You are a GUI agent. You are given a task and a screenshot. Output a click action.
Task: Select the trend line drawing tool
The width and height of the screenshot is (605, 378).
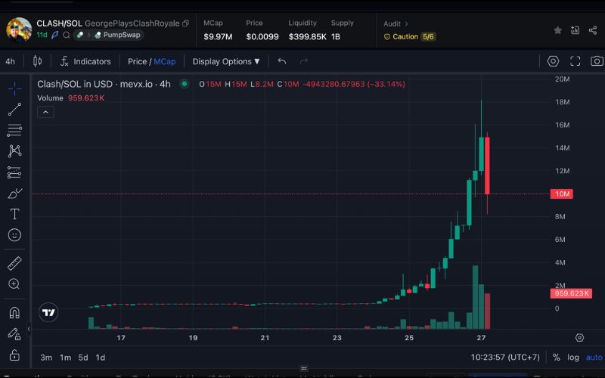tap(14, 110)
